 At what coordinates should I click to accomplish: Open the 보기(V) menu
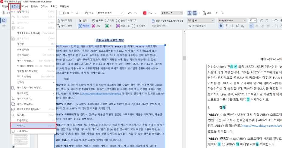(24, 6)
